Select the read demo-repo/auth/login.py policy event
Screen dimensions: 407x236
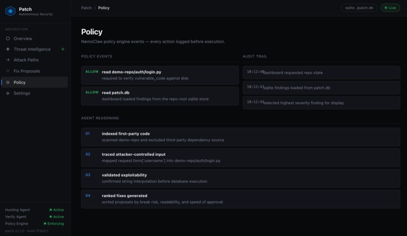160,75
